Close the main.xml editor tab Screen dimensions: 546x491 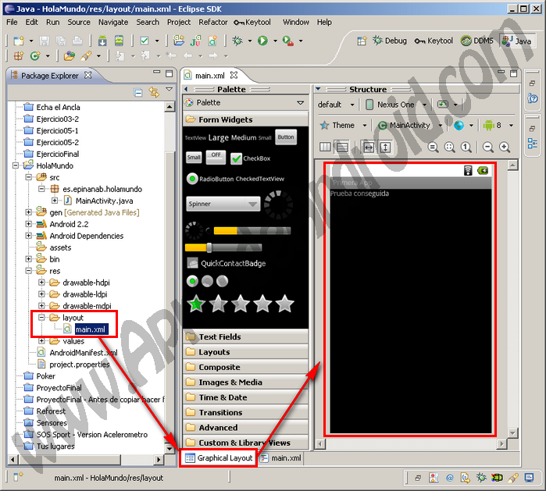click(x=234, y=75)
